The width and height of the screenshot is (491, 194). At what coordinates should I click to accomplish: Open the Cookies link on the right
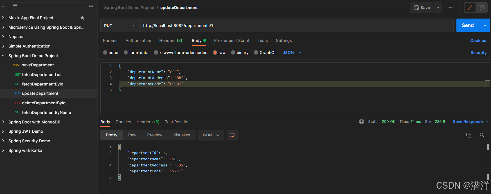click(x=478, y=40)
